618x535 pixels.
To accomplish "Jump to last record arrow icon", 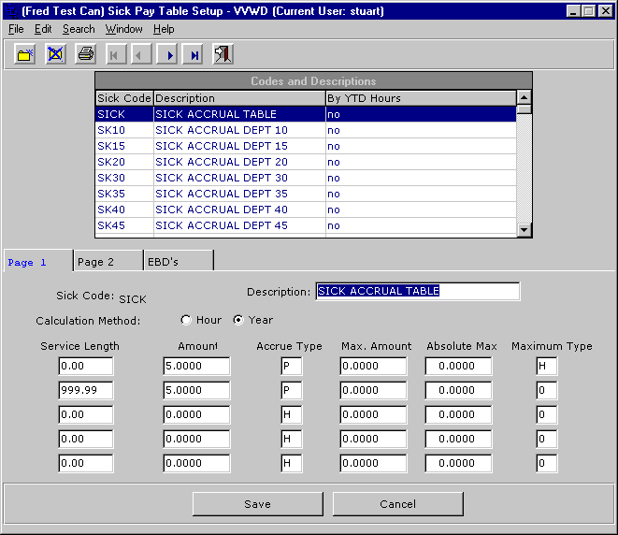I will (x=194, y=55).
